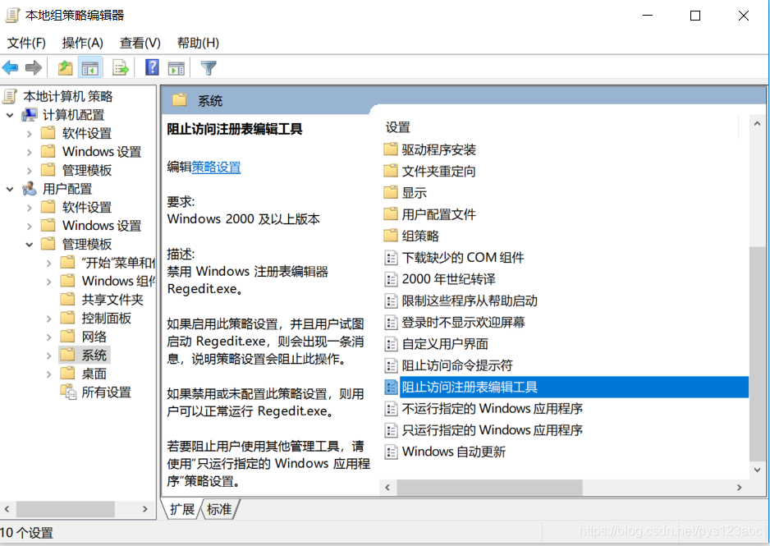Toggle the Show/Hide Console Tree icon
This screenshot has height=546, width=770.
[90, 68]
